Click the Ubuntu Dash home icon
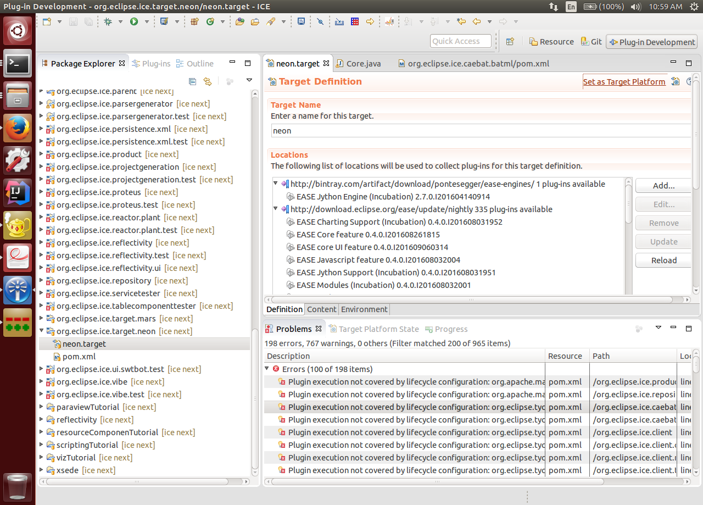Viewport: 703px width, 505px height. coord(18,31)
